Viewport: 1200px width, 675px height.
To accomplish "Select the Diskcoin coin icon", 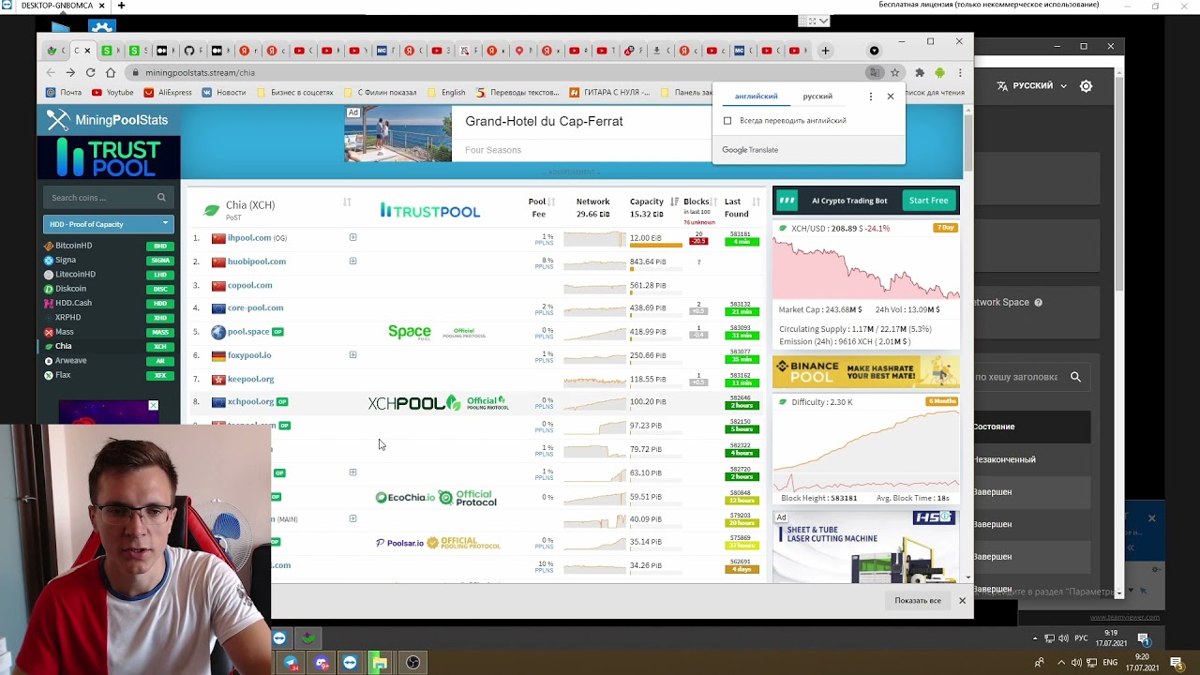I will pos(49,289).
